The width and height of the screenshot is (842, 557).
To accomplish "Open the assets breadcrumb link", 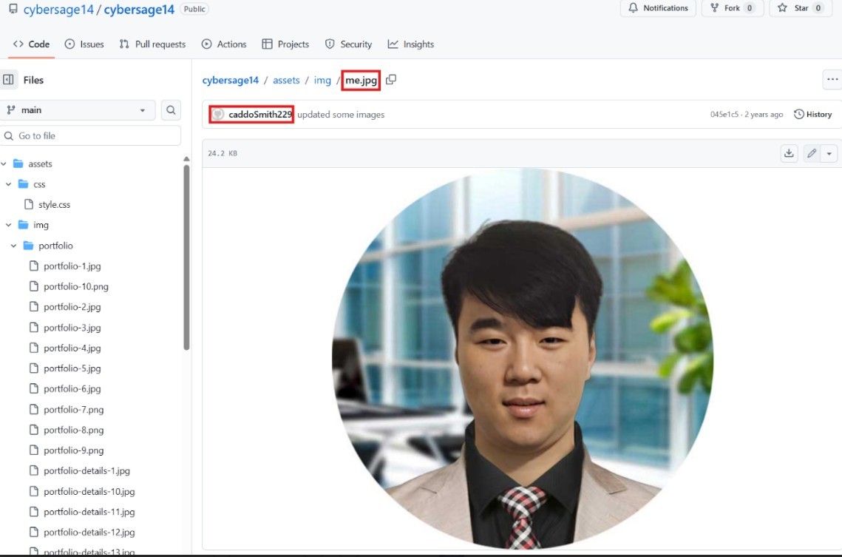I will pyautogui.click(x=286, y=80).
